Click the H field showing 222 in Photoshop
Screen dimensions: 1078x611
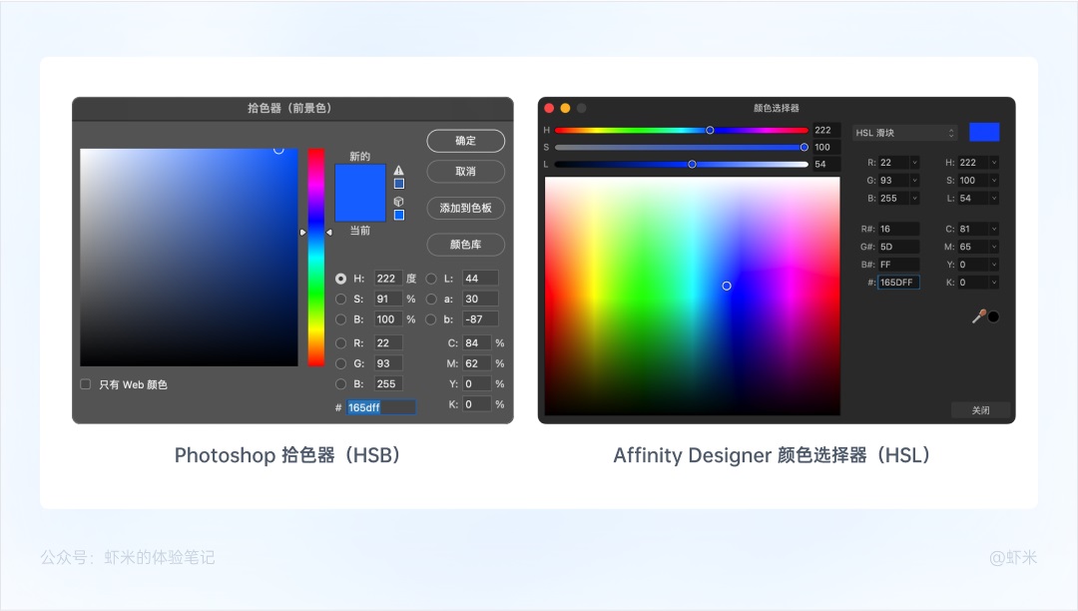pyautogui.click(x=388, y=279)
